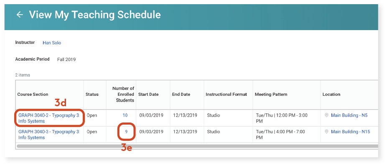Sort by Number of Enrolled Students header
Screen dimensions: 387x166
[123, 94]
